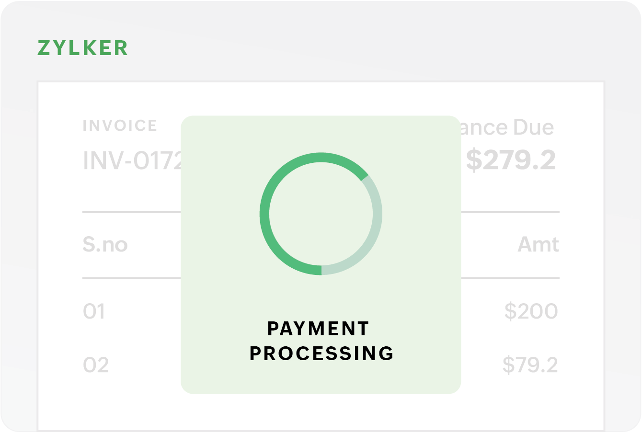The width and height of the screenshot is (642, 433).
Task: Select row serial number 01
Action: pos(94,312)
